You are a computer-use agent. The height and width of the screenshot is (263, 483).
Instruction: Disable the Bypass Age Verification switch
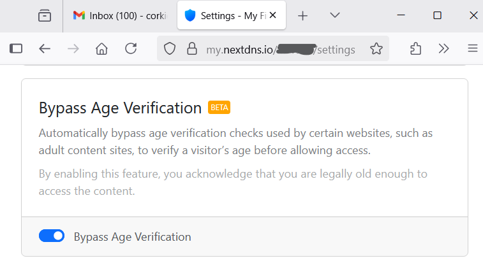(x=52, y=236)
